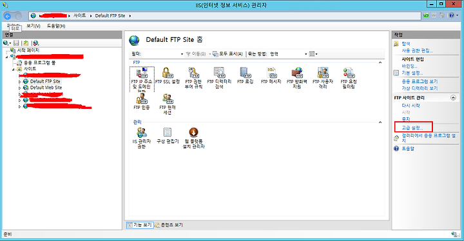Click the back navigation arrow button
Viewport: 464px width, 241px height.
point(8,16)
